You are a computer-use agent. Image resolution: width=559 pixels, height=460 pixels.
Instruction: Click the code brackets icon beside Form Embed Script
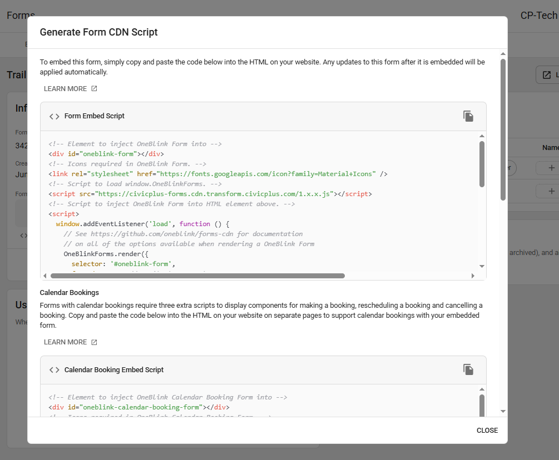point(54,117)
